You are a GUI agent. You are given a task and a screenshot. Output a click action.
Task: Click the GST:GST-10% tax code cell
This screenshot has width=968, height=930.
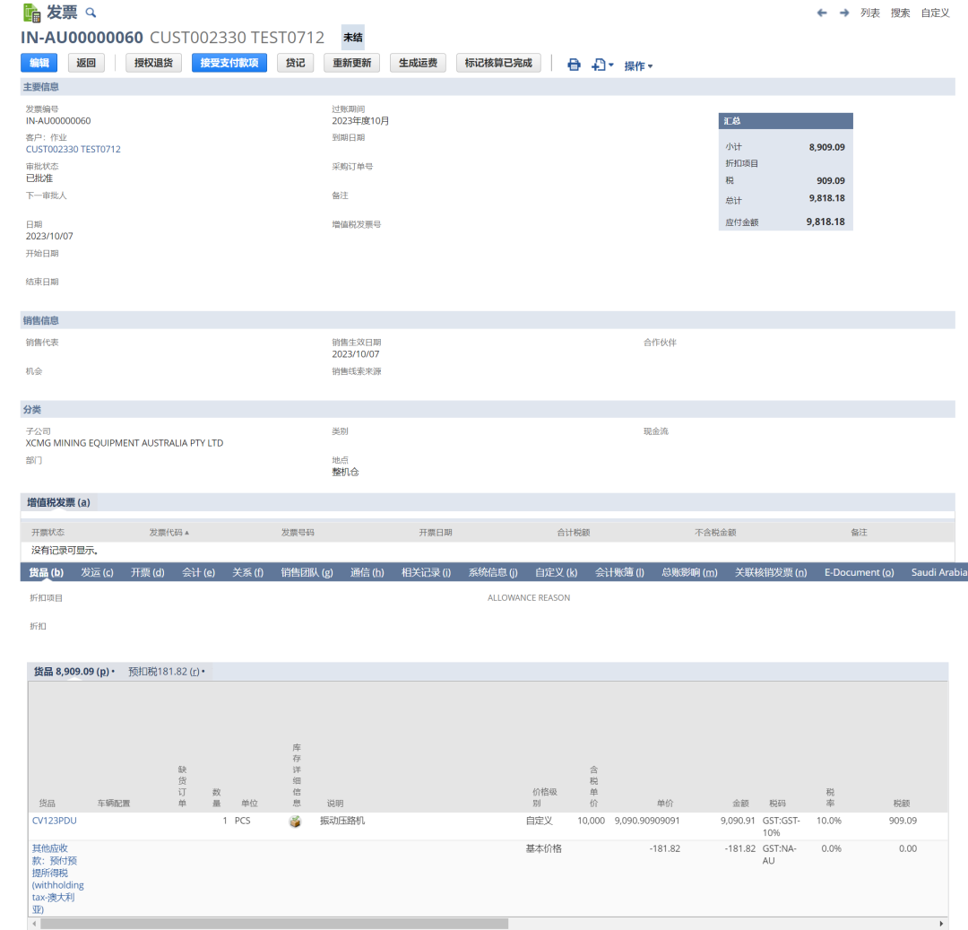[781, 826]
